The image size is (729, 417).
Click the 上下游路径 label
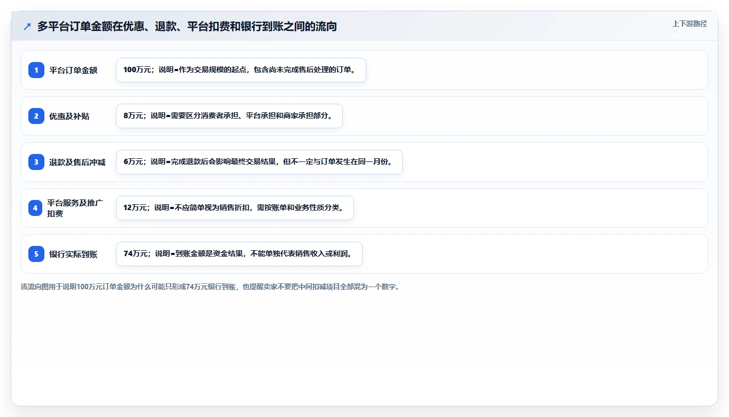click(689, 24)
